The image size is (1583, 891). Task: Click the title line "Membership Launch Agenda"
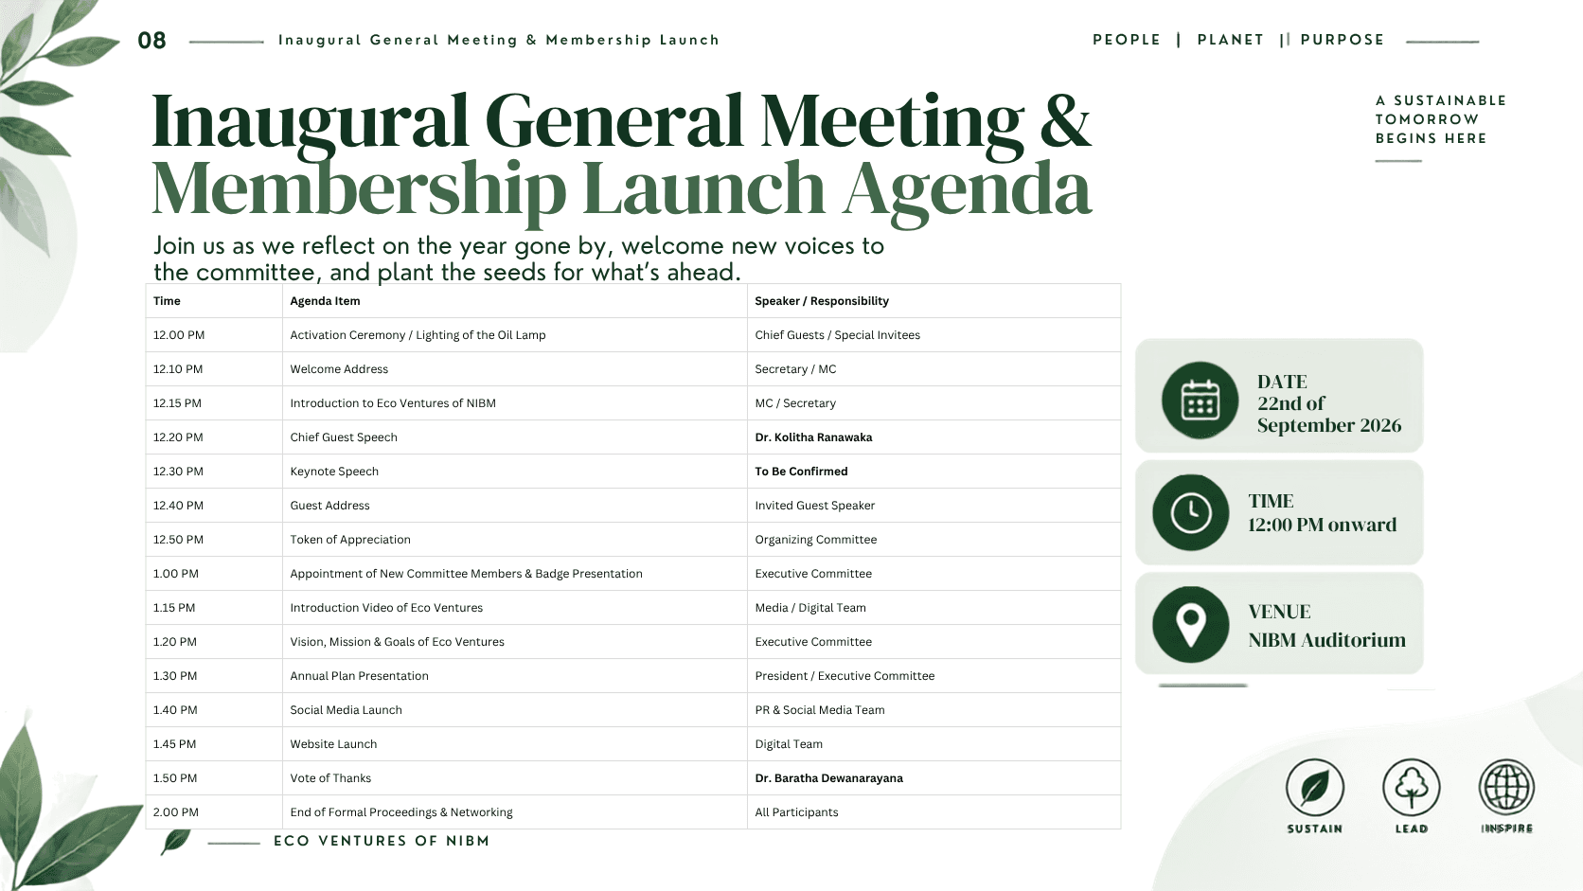[621, 188]
